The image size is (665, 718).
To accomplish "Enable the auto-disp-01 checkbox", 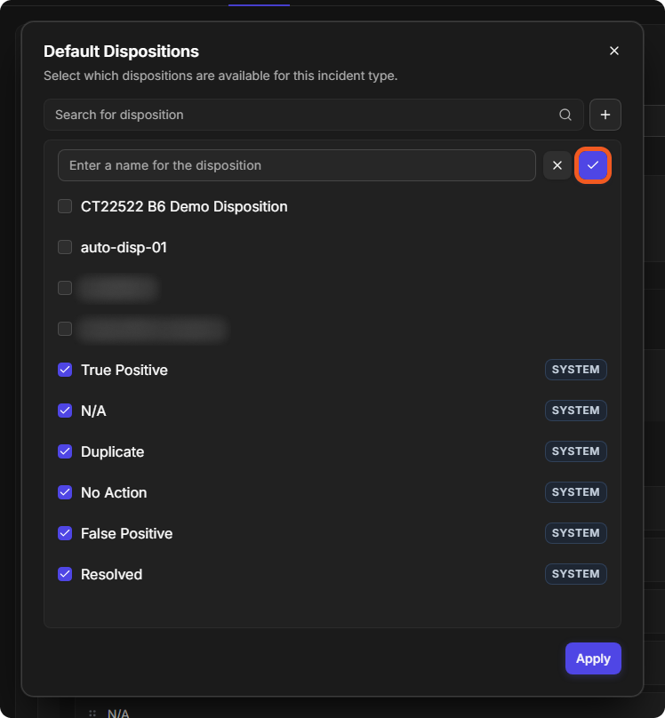I will (x=65, y=247).
